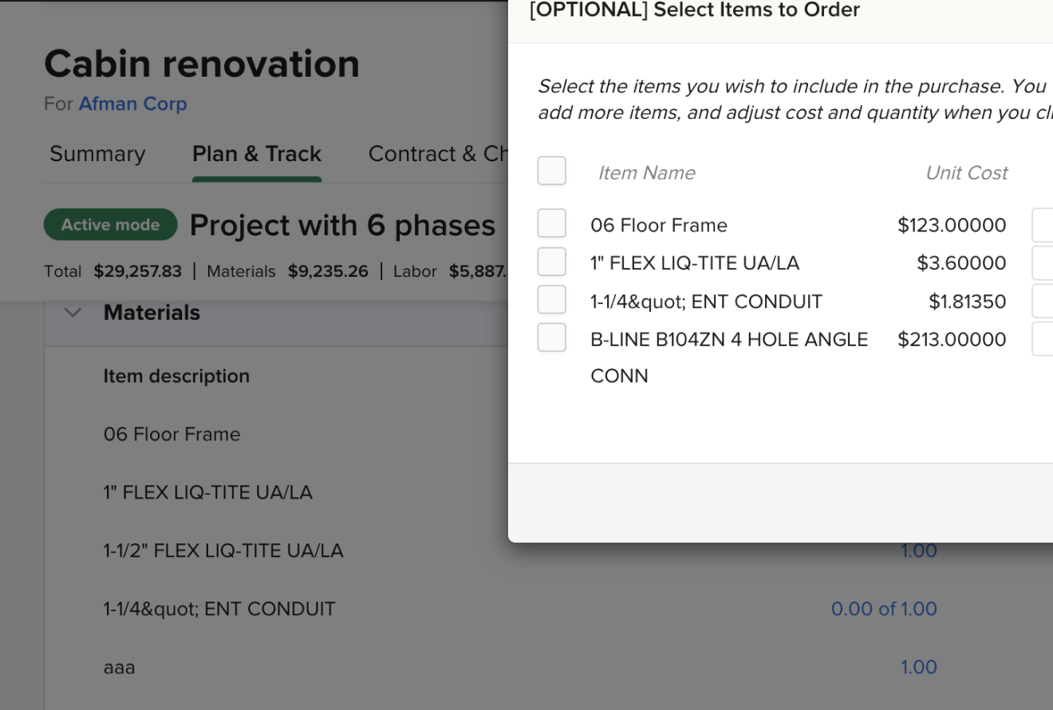Click the Unit Cost column header
This screenshot has height=710, width=1053.
(x=966, y=172)
